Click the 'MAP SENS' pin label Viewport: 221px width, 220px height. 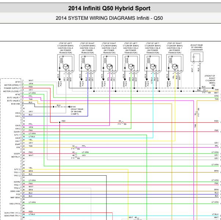[x=15, y=198]
